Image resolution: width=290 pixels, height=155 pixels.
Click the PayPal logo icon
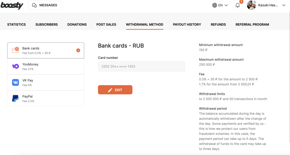[x=16, y=98]
